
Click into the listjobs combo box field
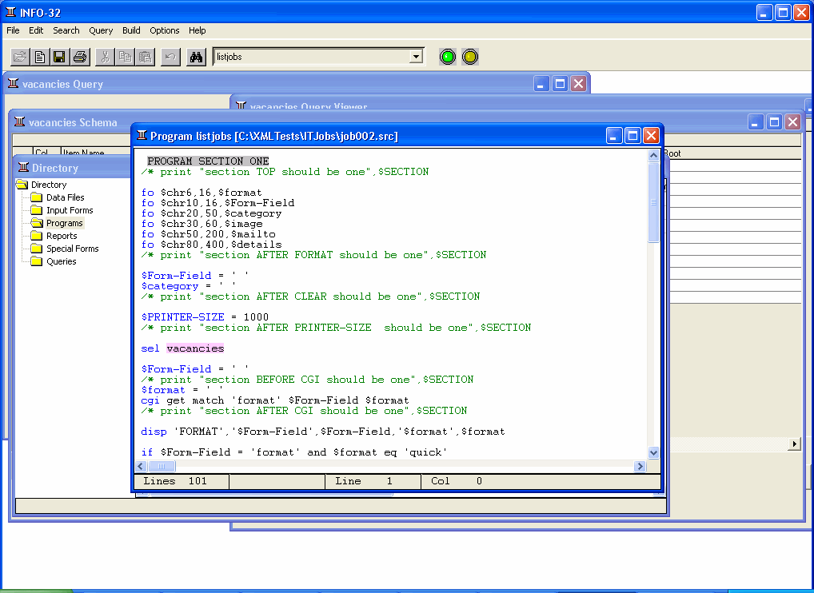tap(312, 57)
